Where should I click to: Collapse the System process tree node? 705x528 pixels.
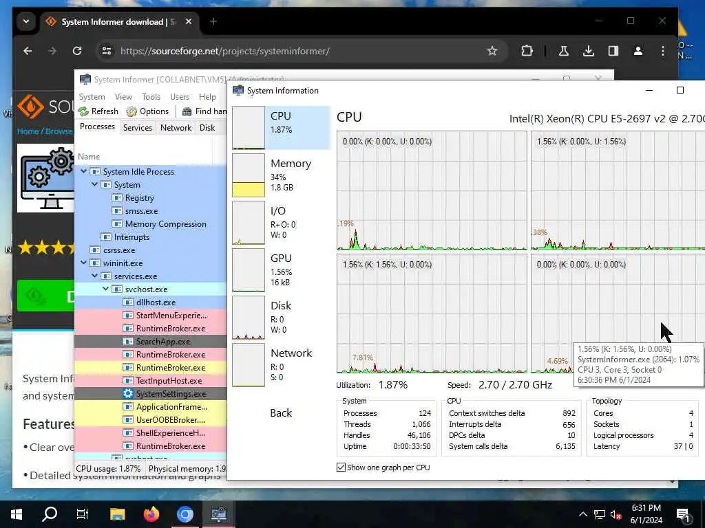pos(94,184)
